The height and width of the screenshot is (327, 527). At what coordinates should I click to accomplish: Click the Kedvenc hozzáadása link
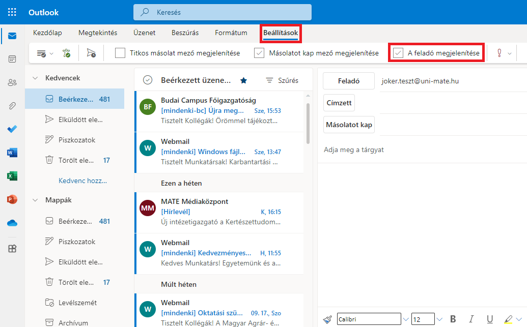pyautogui.click(x=82, y=181)
